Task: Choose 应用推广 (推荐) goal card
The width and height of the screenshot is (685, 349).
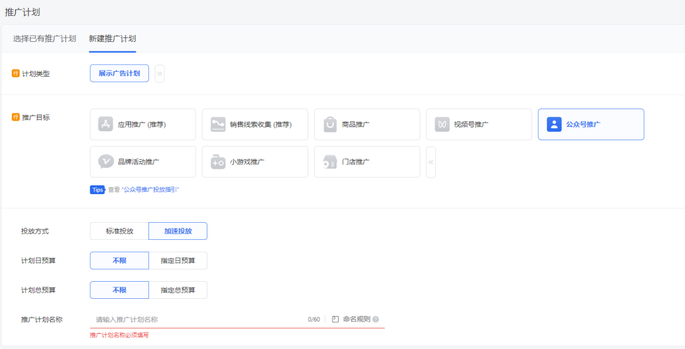Action: [143, 124]
